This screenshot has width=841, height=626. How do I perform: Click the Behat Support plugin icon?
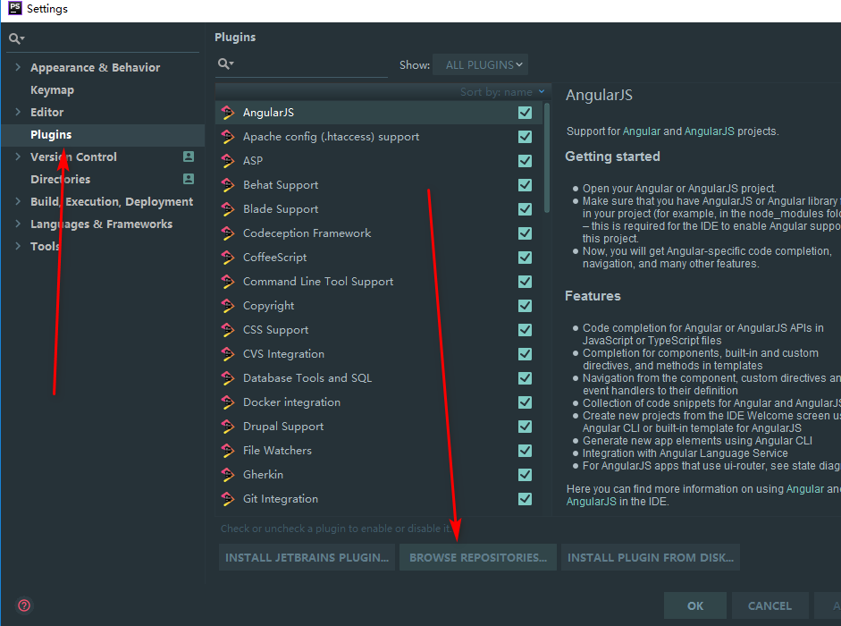pos(228,185)
